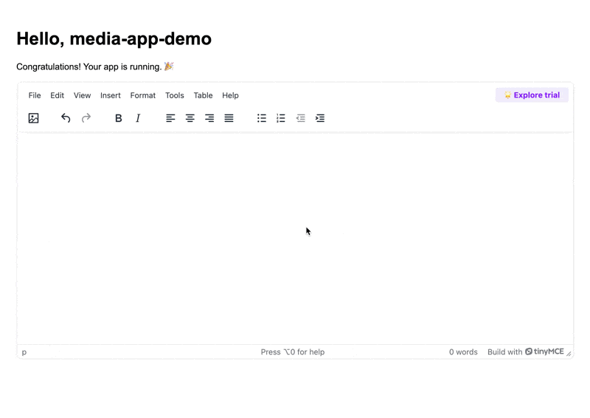
Task: Undo the last action
Action: [x=66, y=118]
